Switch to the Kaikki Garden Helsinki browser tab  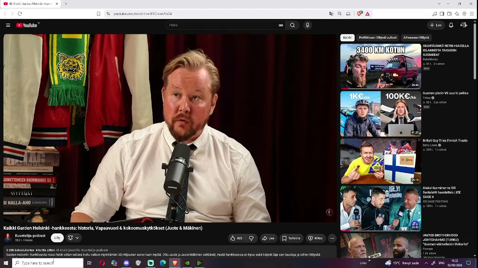[x=31, y=4]
